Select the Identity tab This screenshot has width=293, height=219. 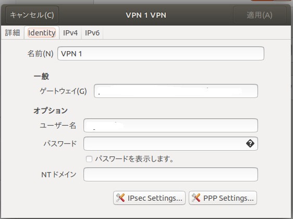pyautogui.click(x=42, y=33)
